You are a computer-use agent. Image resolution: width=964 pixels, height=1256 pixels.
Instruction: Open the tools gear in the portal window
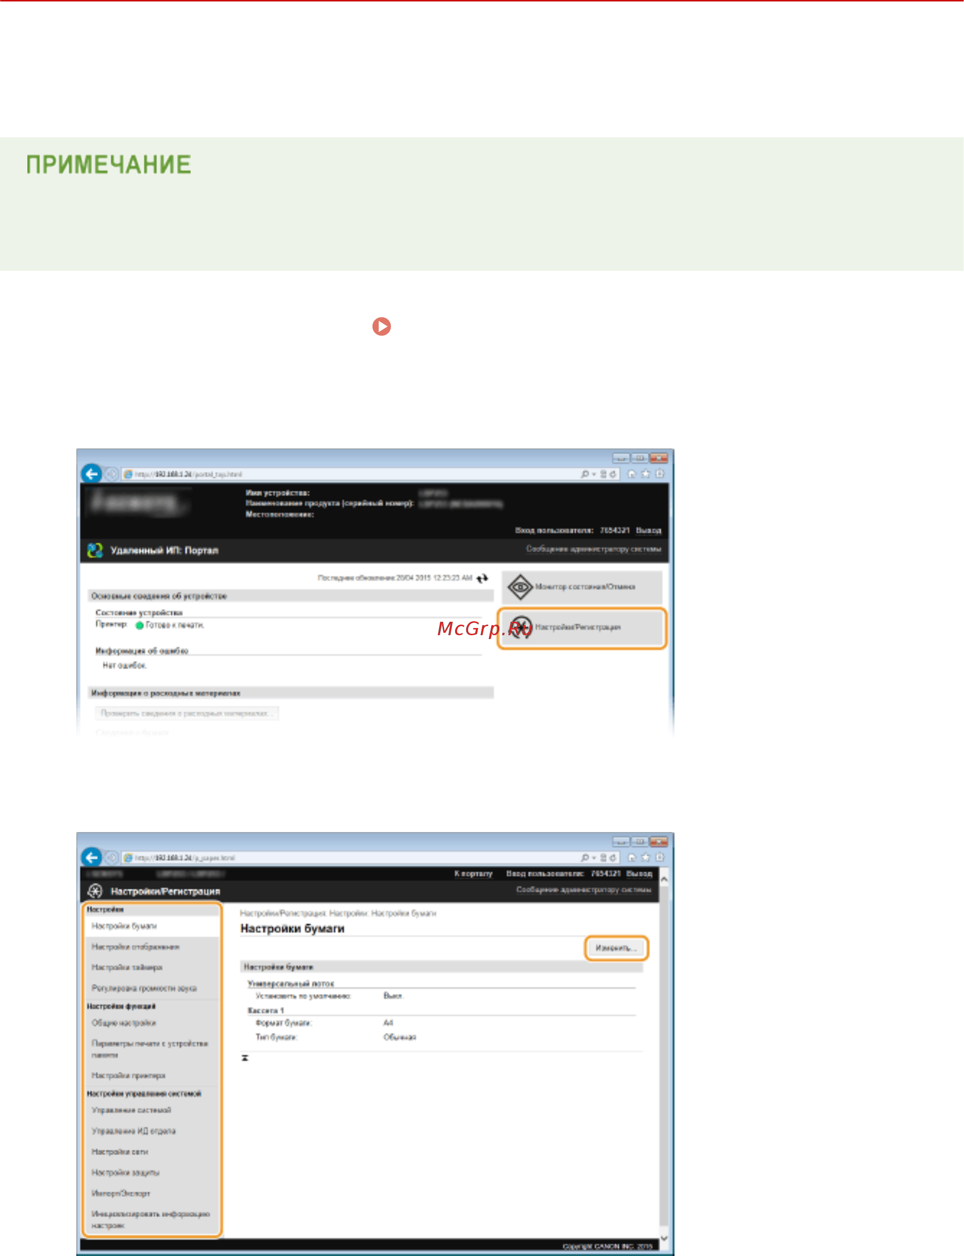[x=660, y=474]
